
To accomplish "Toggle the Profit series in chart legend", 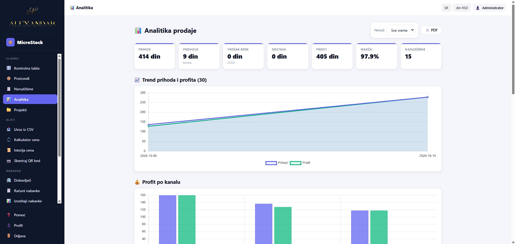I will pyautogui.click(x=300, y=163).
